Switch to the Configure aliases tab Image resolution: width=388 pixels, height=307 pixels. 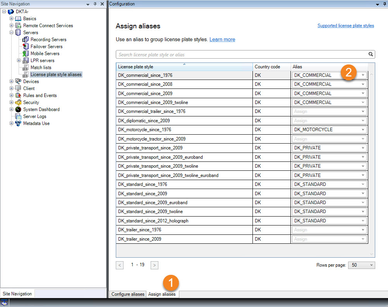pos(128,294)
